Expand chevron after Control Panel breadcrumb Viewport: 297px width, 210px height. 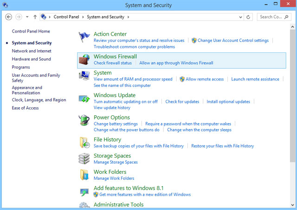83,17
